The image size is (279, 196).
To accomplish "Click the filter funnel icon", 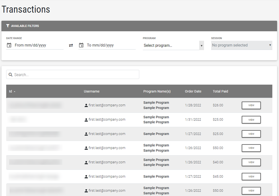I will click(8, 26).
